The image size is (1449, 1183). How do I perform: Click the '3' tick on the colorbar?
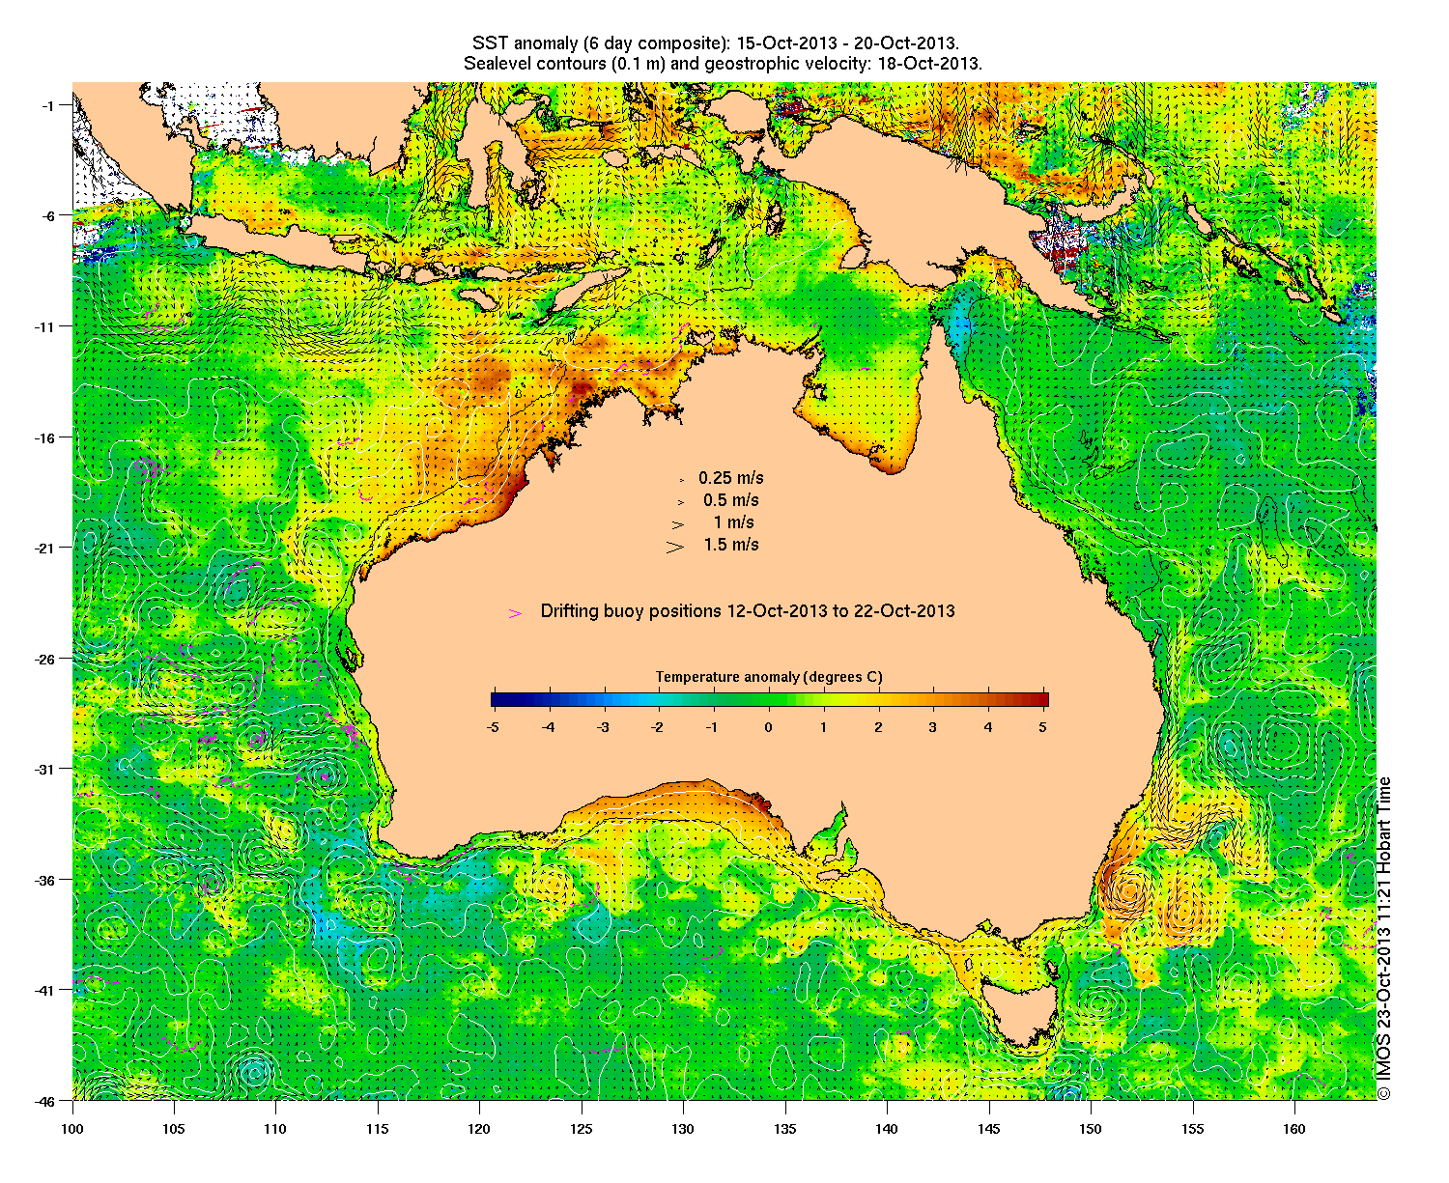(933, 727)
